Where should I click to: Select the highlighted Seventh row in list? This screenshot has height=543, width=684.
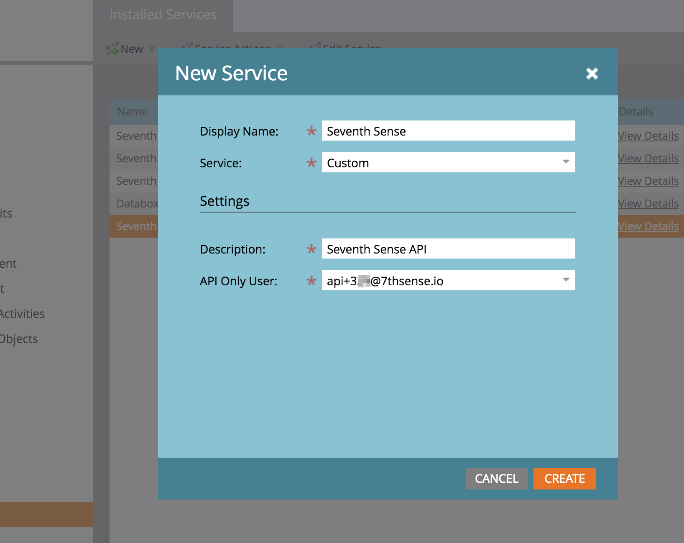[136, 226]
